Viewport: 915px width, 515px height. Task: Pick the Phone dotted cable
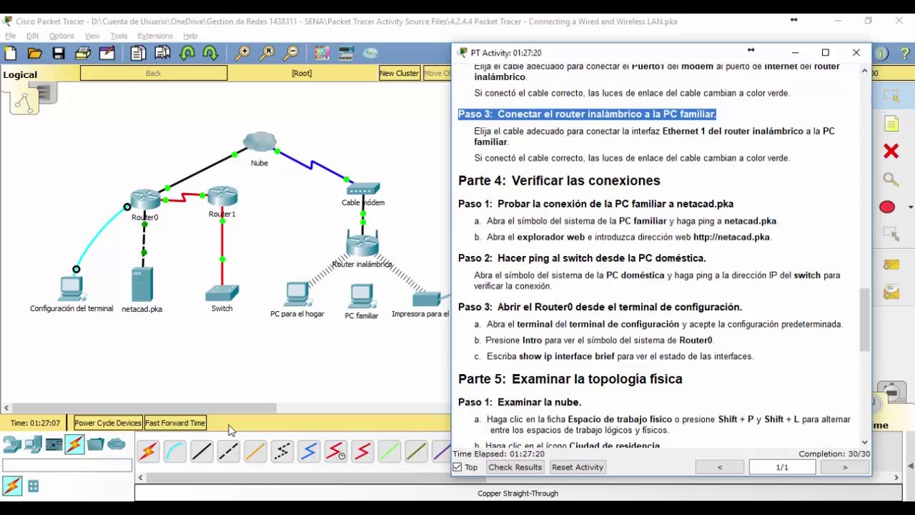click(x=282, y=451)
